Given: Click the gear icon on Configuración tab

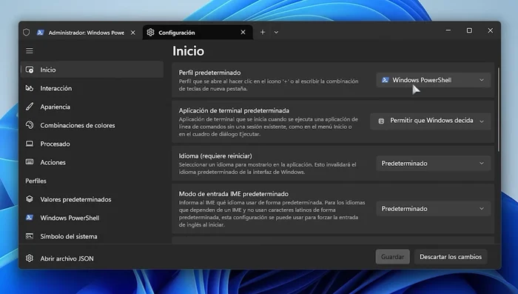Looking at the screenshot, I should point(151,33).
